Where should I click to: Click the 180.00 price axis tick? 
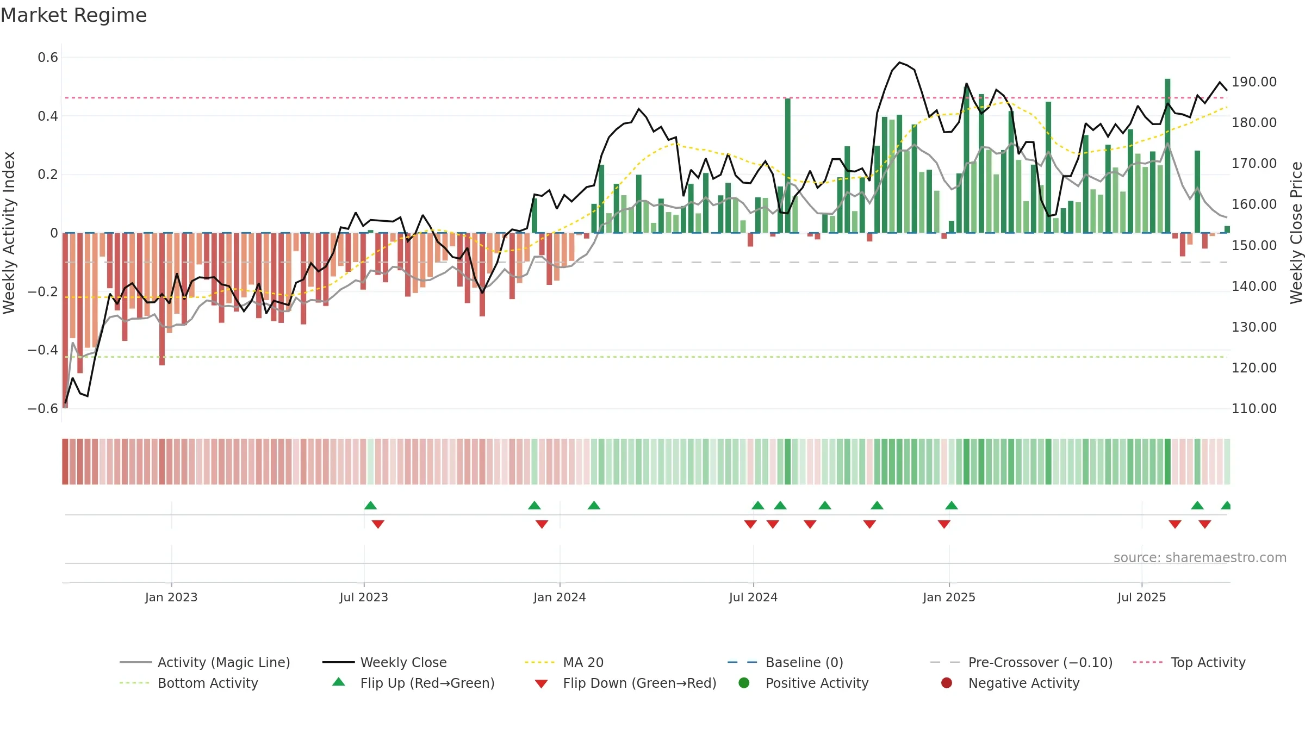click(x=1254, y=122)
